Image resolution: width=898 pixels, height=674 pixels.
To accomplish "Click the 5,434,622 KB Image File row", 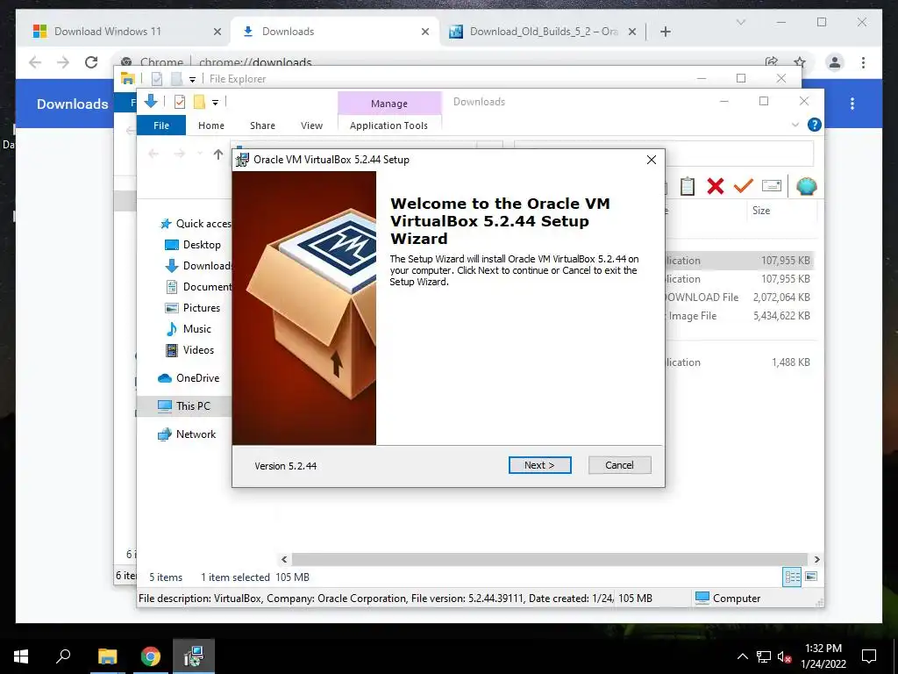I will click(x=740, y=316).
